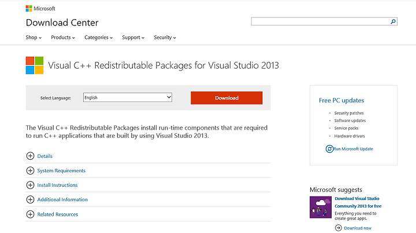Viewport: 416px width, 233px height.
Task: Expand the Additional Information section
Action: [x=62, y=199]
